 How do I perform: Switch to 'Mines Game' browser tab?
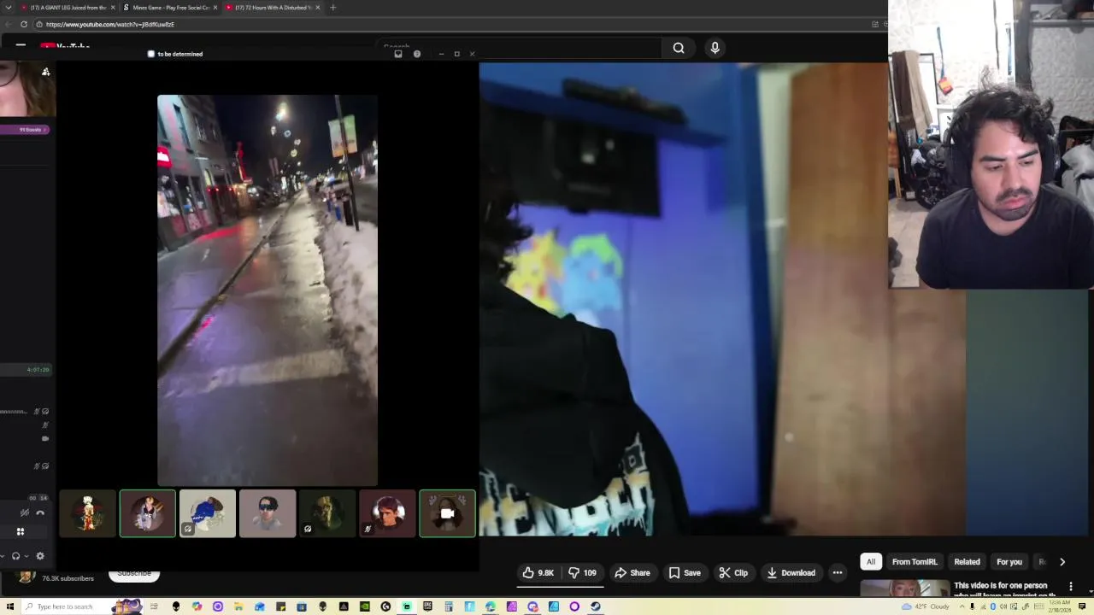pyautogui.click(x=171, y=8)
